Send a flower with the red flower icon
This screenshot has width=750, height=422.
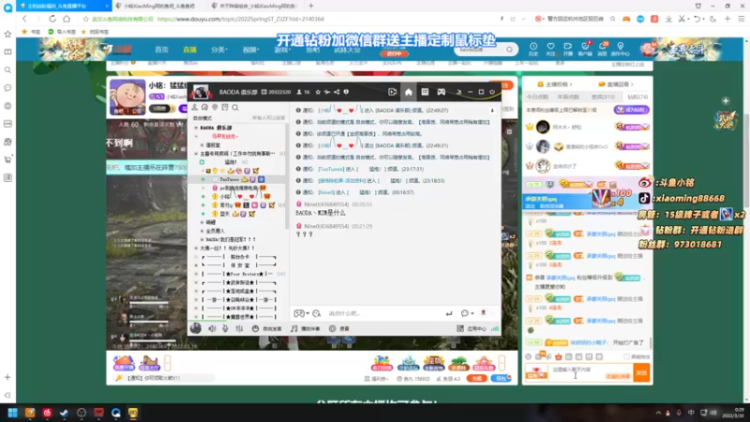tap(483, 313)
